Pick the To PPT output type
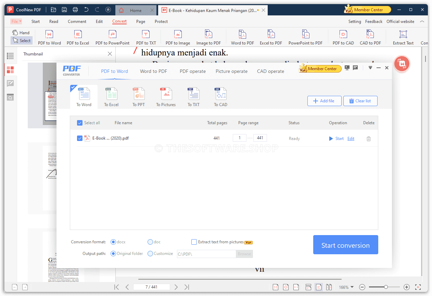 point(139,97)
